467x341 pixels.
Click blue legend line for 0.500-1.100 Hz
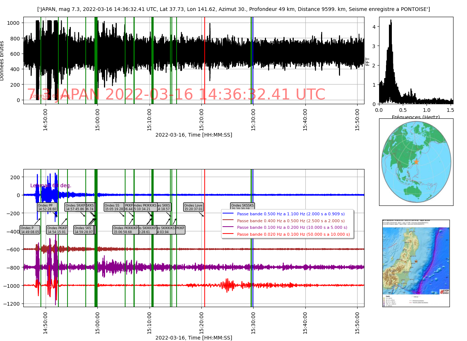coord(228,214)
